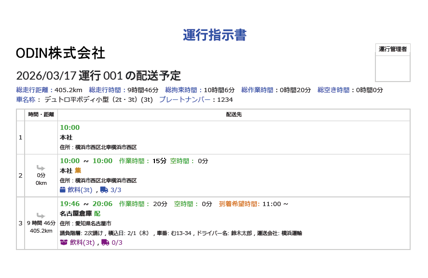Viewport: 428px width, 278px height.
Task: Click the blue truck icon beside 3/3
Action: (x=104, y=190)
